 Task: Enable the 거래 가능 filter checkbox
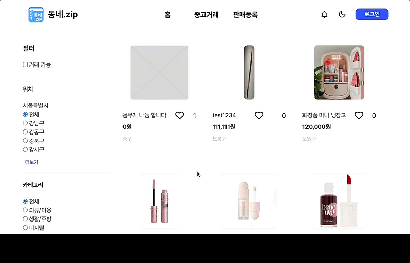[x=25, y=64]
